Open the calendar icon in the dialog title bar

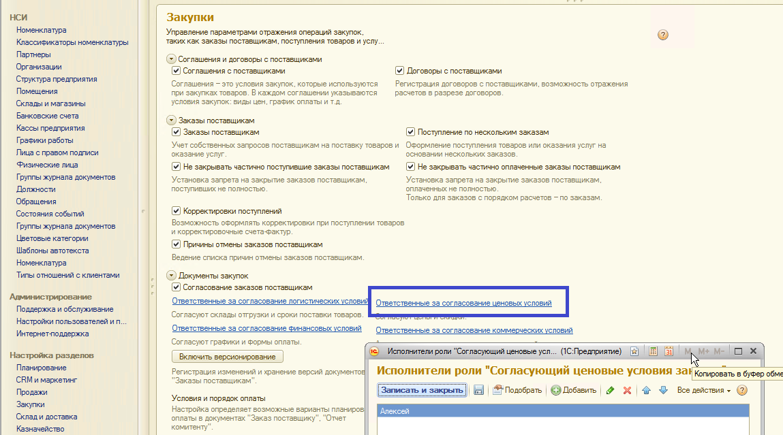pos(669,351)
